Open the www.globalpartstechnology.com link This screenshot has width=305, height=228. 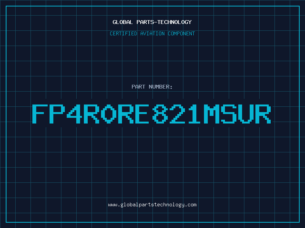(152, 205)
